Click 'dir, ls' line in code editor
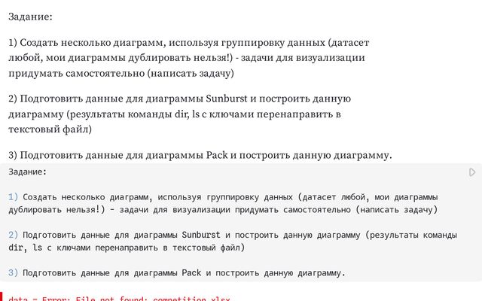This screenshot has width=482, height=301. pos(127,248)
